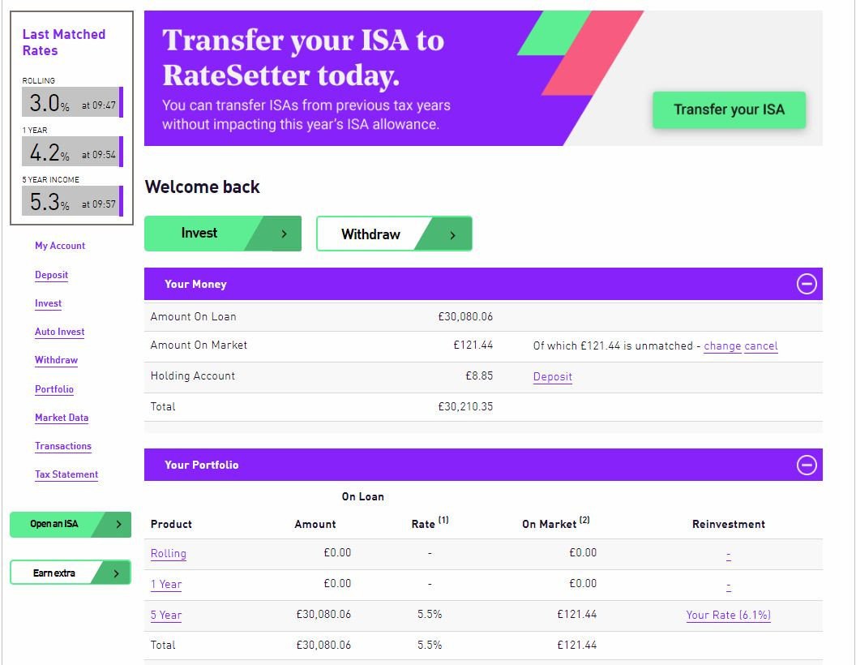Click Your Rate (6.1%) reinvestment link

[x=728, y=616]
